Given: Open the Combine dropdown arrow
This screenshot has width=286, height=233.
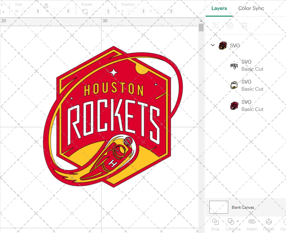Looking at the screenshot, I should [238, 221].
